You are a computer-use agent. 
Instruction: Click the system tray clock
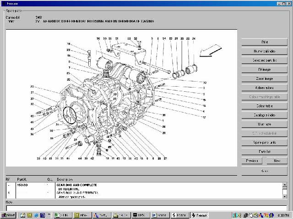[x=283, y=215]
